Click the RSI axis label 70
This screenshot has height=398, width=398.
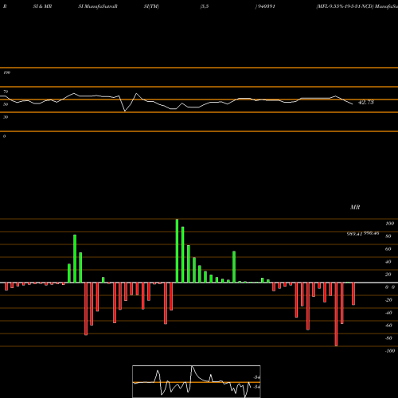(6, 92)
